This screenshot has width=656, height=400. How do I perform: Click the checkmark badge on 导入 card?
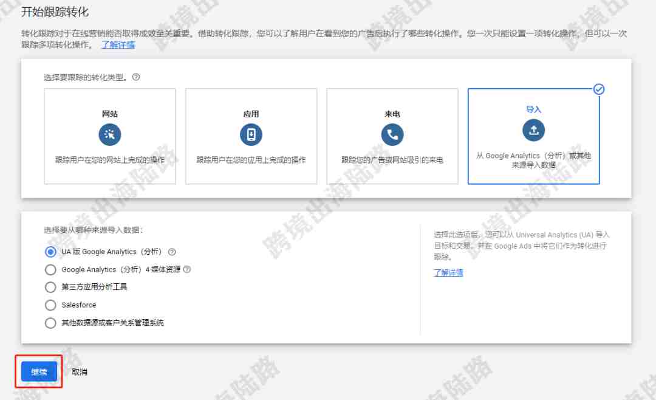[599, 89]
